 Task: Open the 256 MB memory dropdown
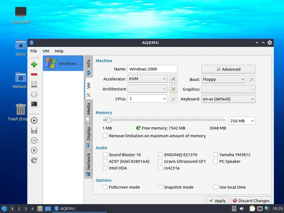coord(242,121)
